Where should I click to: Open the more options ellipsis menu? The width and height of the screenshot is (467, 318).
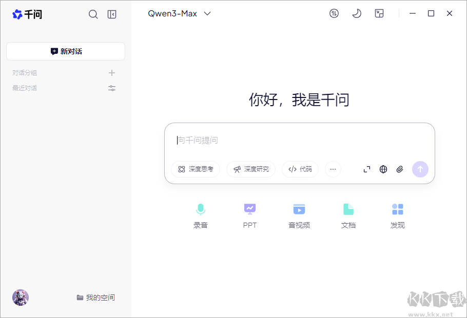click(333, 169)
